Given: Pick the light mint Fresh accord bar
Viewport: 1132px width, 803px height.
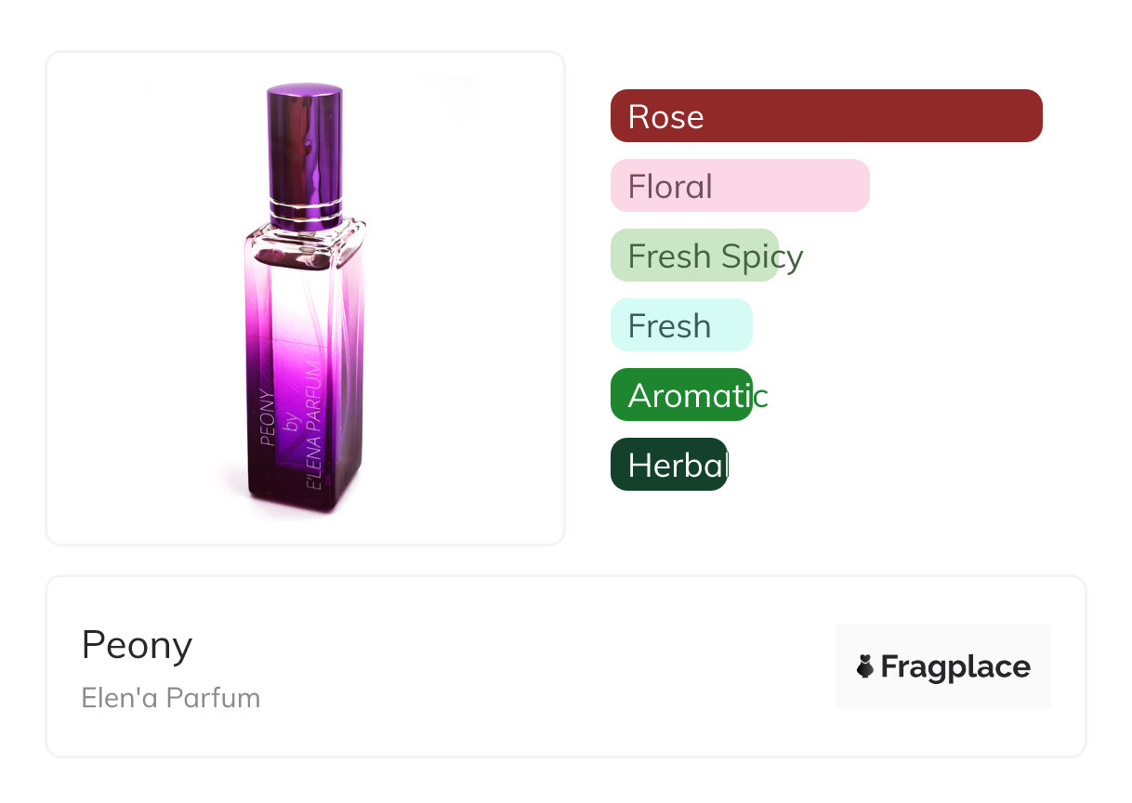Looking at the screenshot, I should point(681,325).
